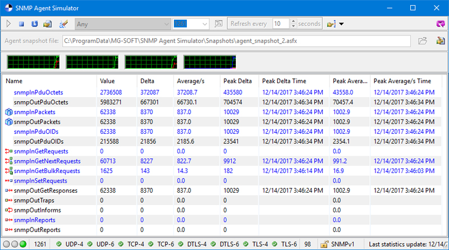Click the snmpOutInforms row icon

tap(9, 210)
